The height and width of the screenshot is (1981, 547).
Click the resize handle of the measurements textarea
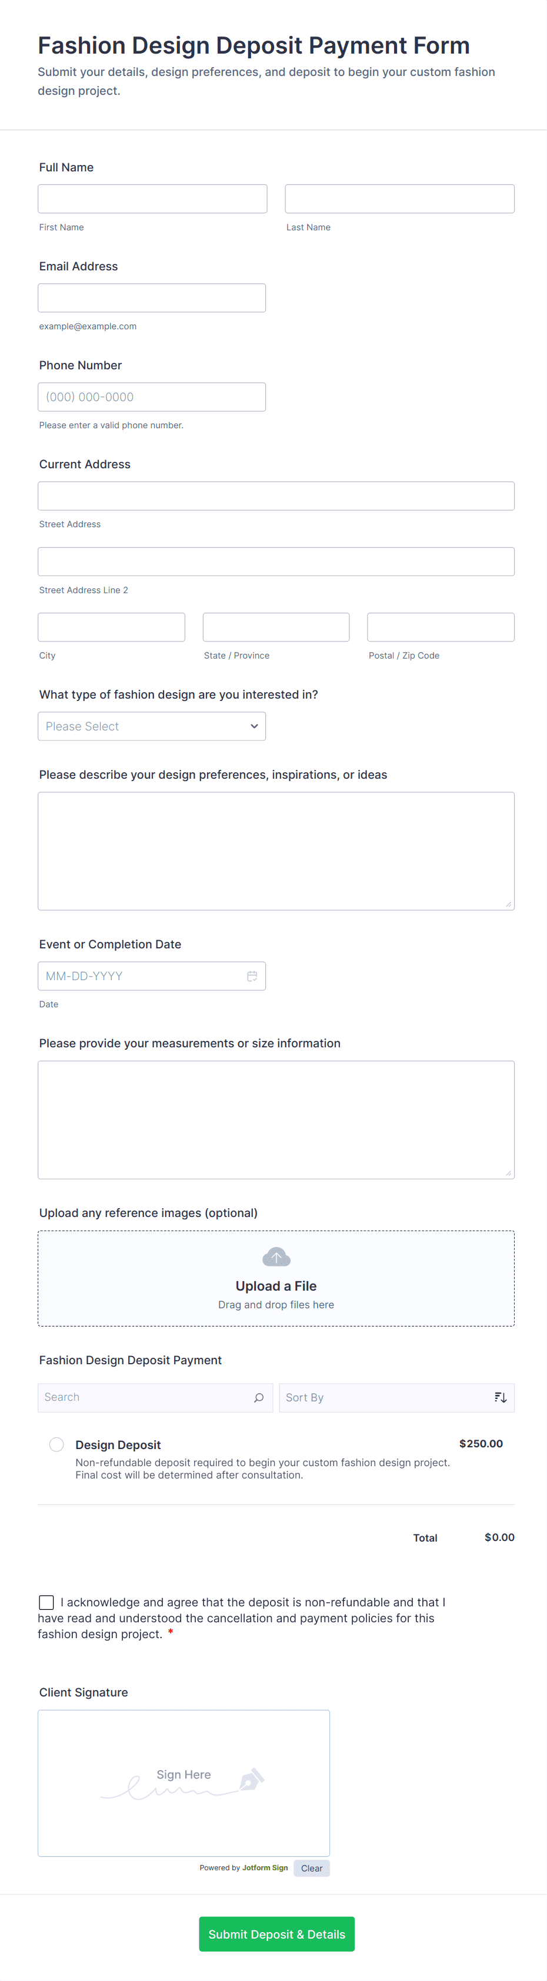pos(509,1173)
